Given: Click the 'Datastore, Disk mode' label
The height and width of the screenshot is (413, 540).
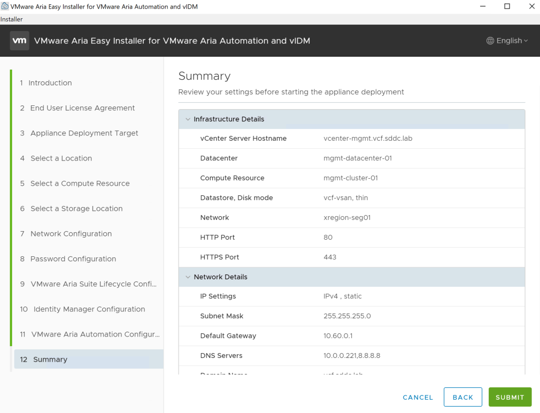Looking at the screenshot, I should [236, 198].
